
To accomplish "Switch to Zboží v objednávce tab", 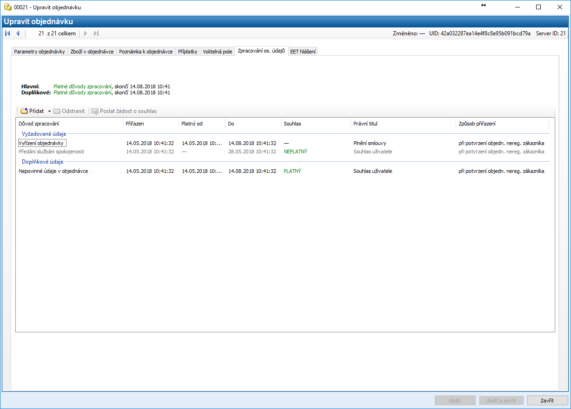I will (92, 52).
